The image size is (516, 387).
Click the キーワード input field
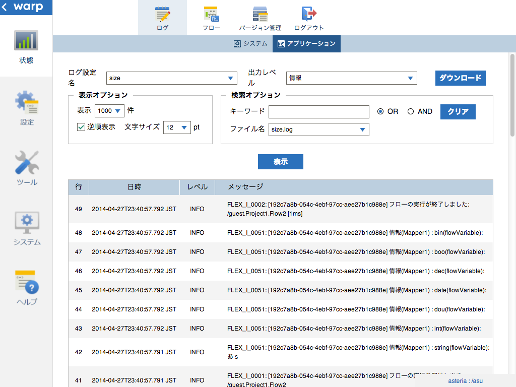click(318, 111)
